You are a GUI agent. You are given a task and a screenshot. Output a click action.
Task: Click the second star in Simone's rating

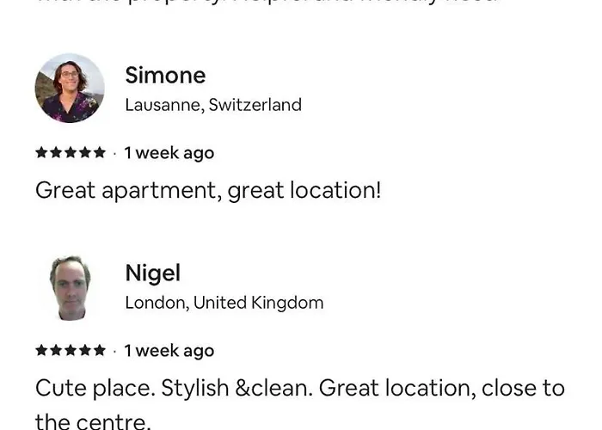(x=56, y=153)
